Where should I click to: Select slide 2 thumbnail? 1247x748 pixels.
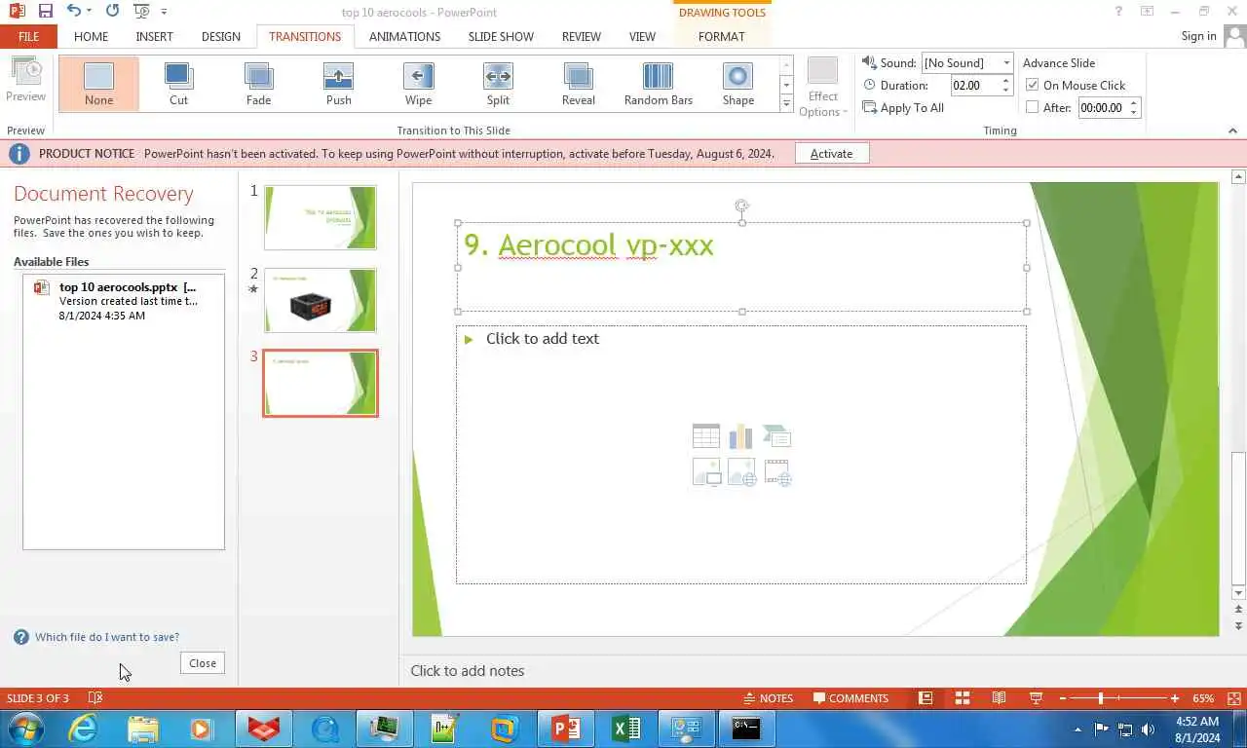coord(320,300)
